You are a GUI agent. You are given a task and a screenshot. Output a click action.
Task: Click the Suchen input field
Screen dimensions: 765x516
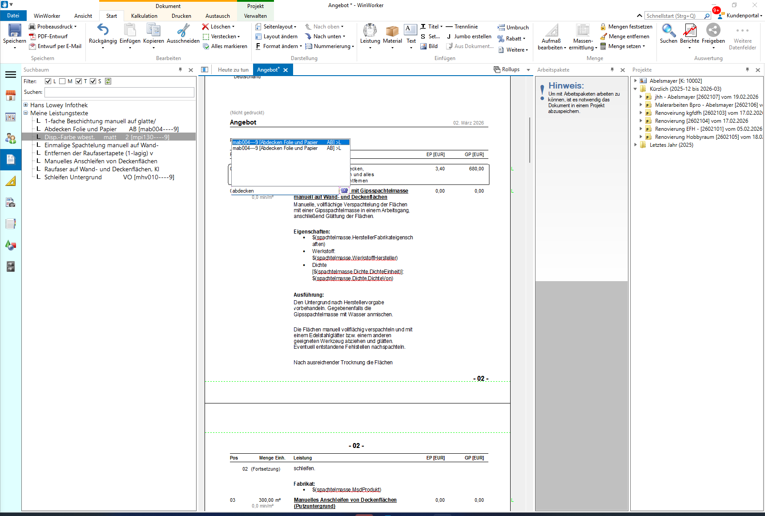(119, 92)
